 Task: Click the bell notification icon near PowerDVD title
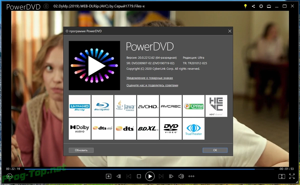(x=46, y=6)
